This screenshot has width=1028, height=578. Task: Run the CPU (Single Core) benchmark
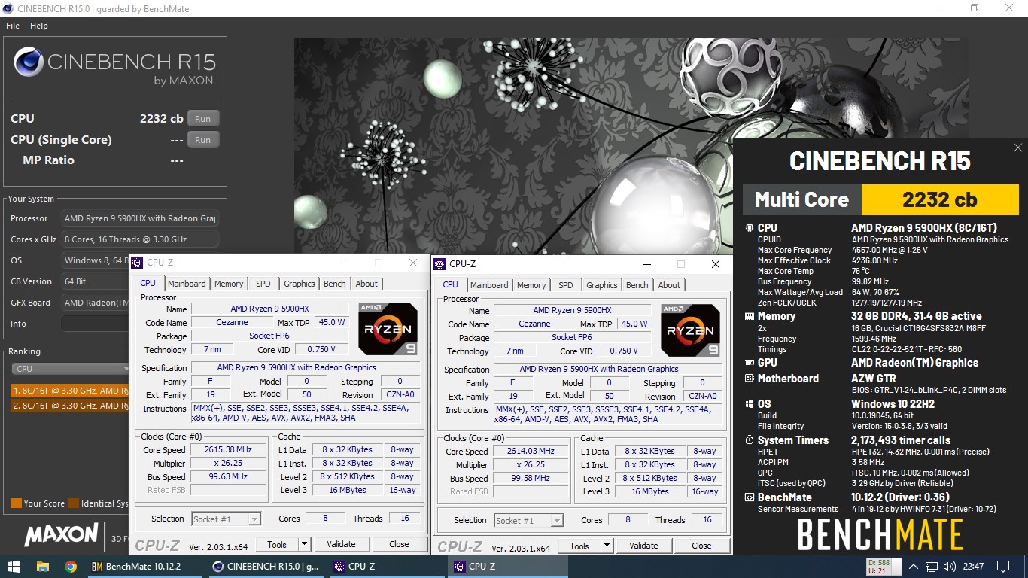click(203, 140)
